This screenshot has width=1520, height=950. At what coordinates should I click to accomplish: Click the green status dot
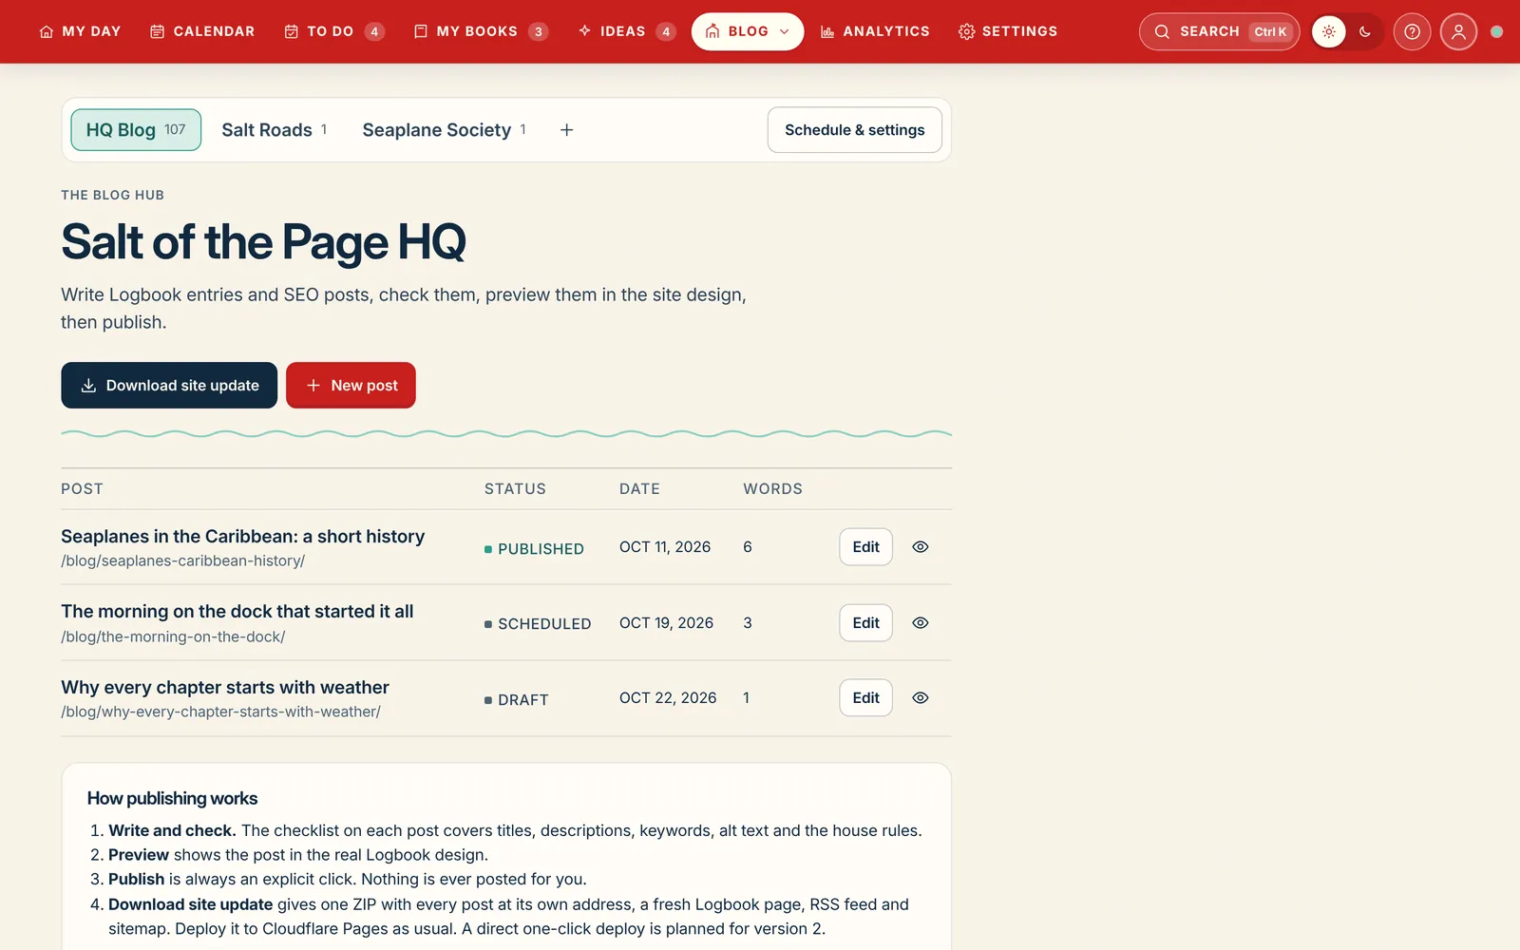pos(1497,31)
